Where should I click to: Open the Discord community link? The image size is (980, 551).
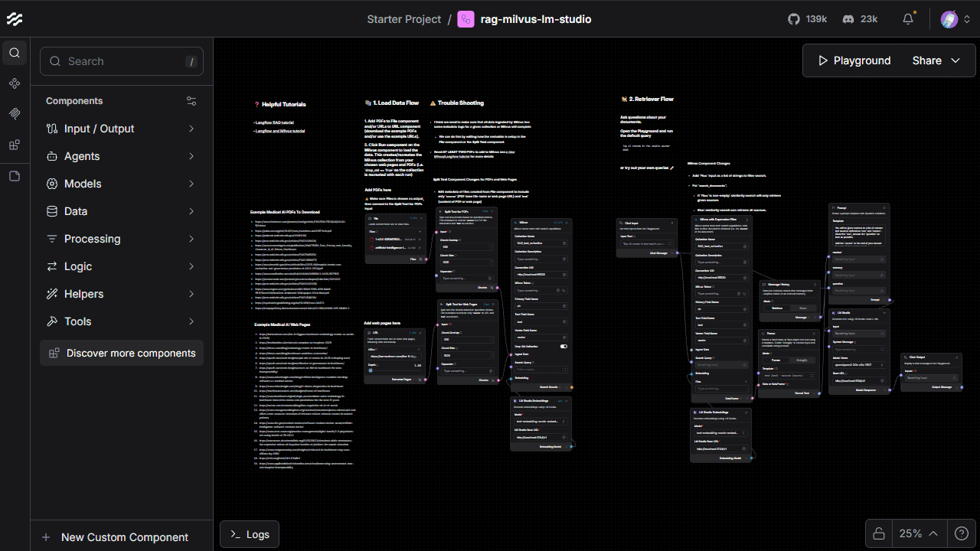pos(859,19)
